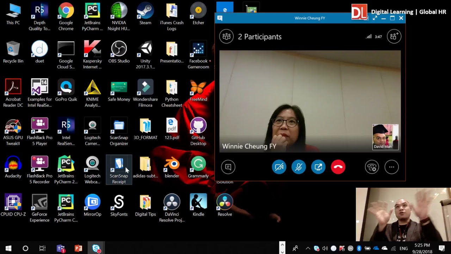Screen dimensions: 451x254
Task: Select 123.pdf file on desktop
Action: [172, 129]
